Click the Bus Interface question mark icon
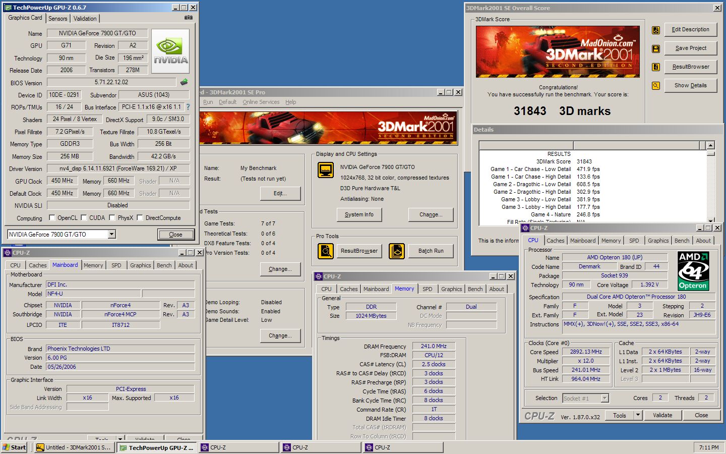Image resolution: width=726 pixels, height=454 pixels. tap(188, 107)
